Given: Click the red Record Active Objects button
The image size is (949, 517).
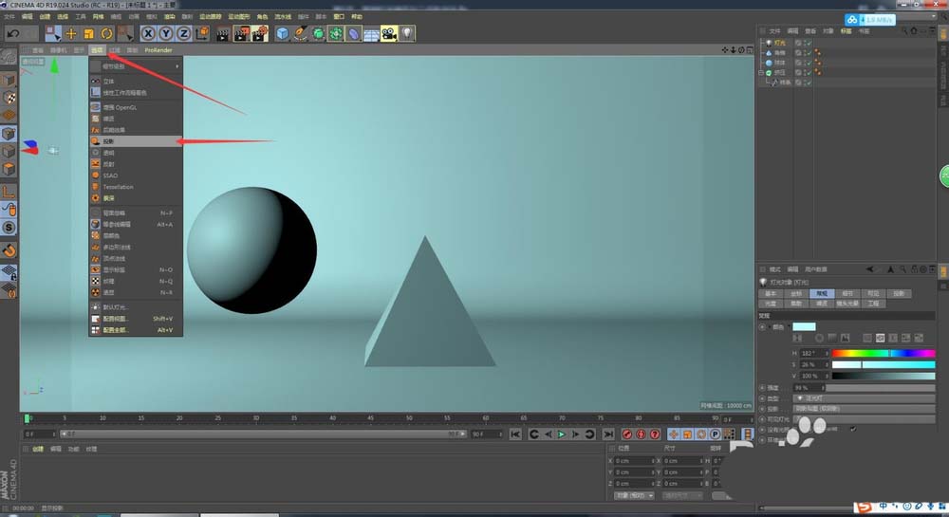Looking at the screenshot, I should [x=627, y=434].
